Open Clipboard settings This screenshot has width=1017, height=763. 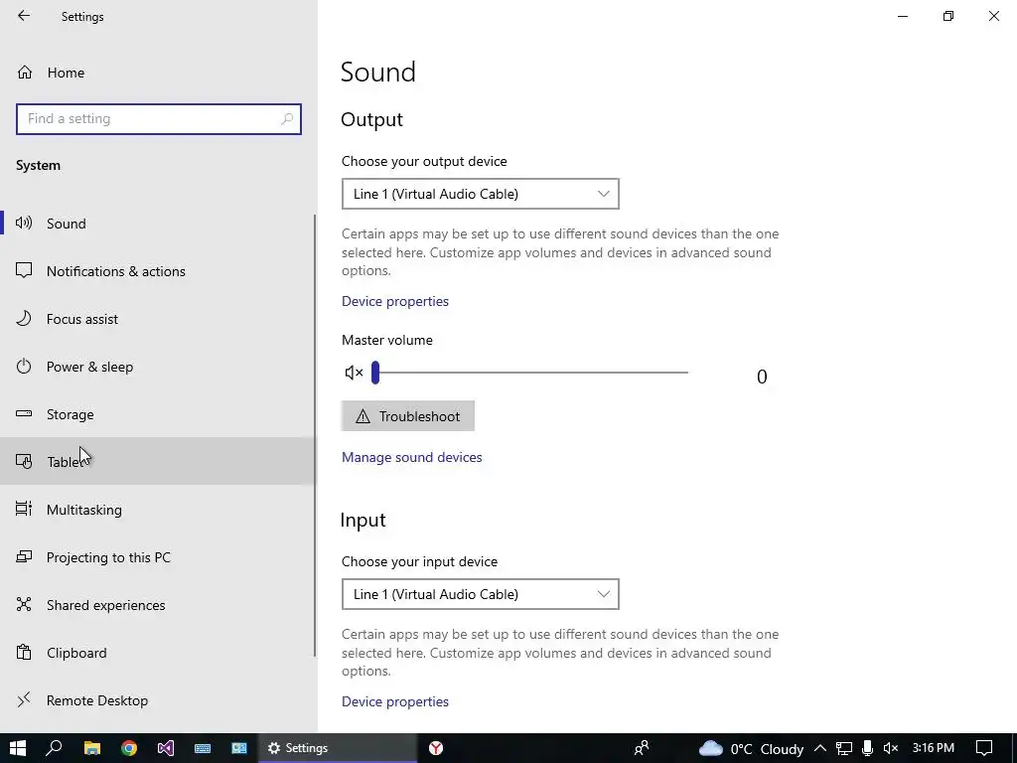pyautogui.click(x=157, y=653)
